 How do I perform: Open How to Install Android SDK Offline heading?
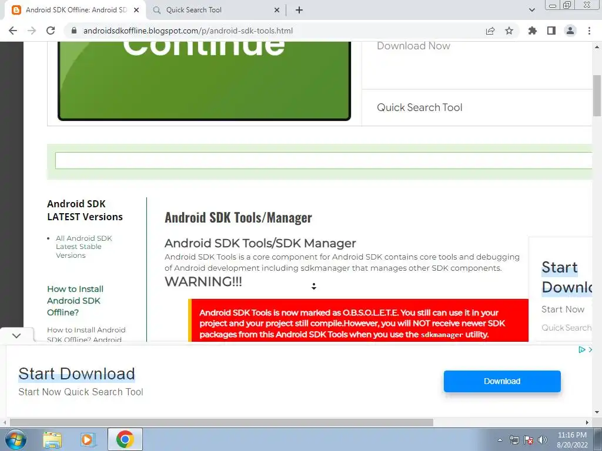click(75, 301)
